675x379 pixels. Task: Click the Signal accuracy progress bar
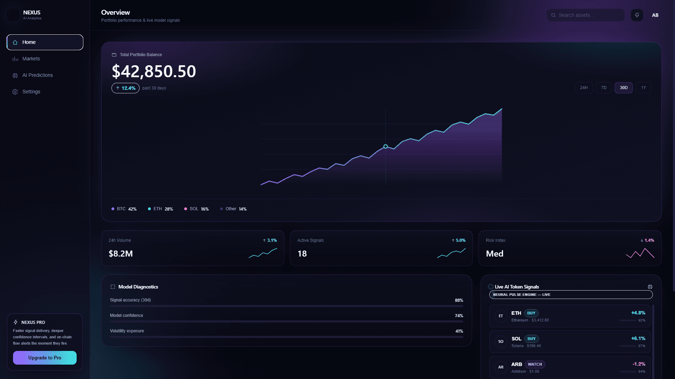pos(287,306)
